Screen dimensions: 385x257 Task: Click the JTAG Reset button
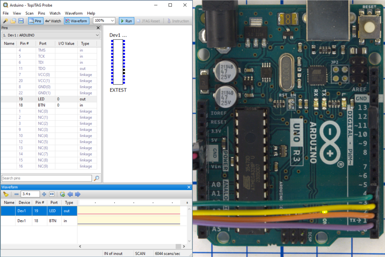[148, 21]
